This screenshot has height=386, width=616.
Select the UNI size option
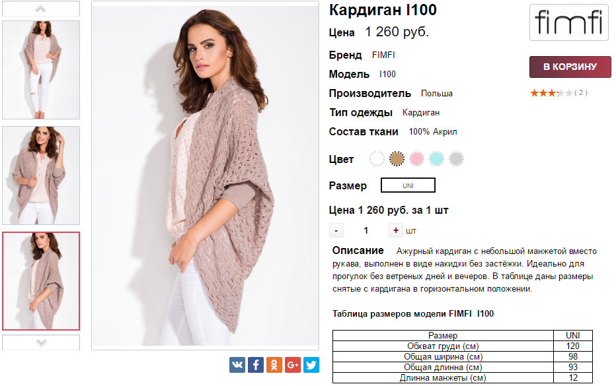pyautogui.click(x=408, y=185)
